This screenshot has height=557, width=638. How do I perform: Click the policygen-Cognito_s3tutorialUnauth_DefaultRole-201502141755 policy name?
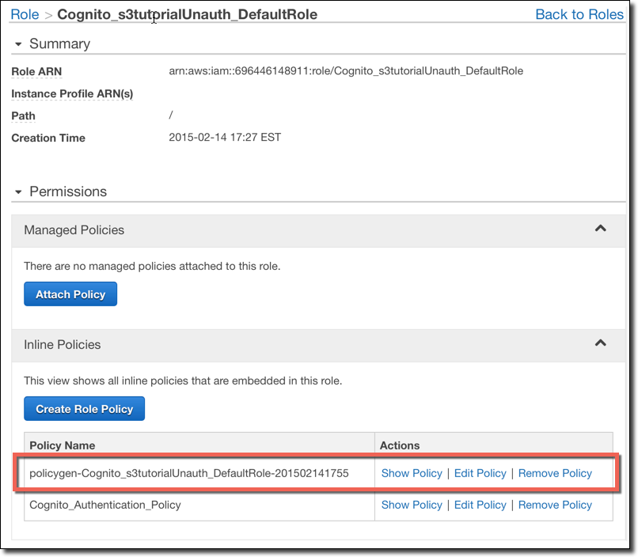[x=189, y=473]
